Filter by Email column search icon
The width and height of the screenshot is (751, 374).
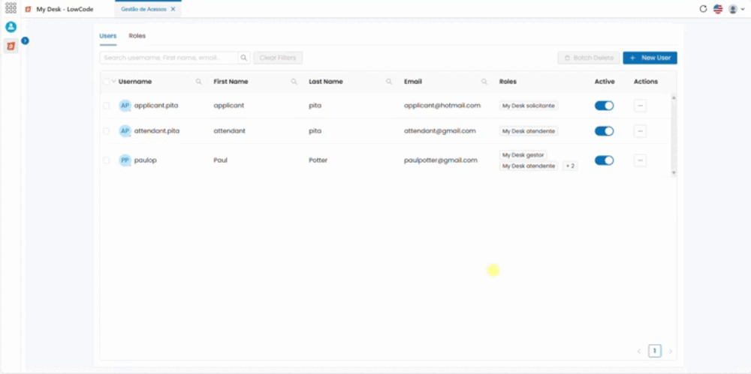484,82
